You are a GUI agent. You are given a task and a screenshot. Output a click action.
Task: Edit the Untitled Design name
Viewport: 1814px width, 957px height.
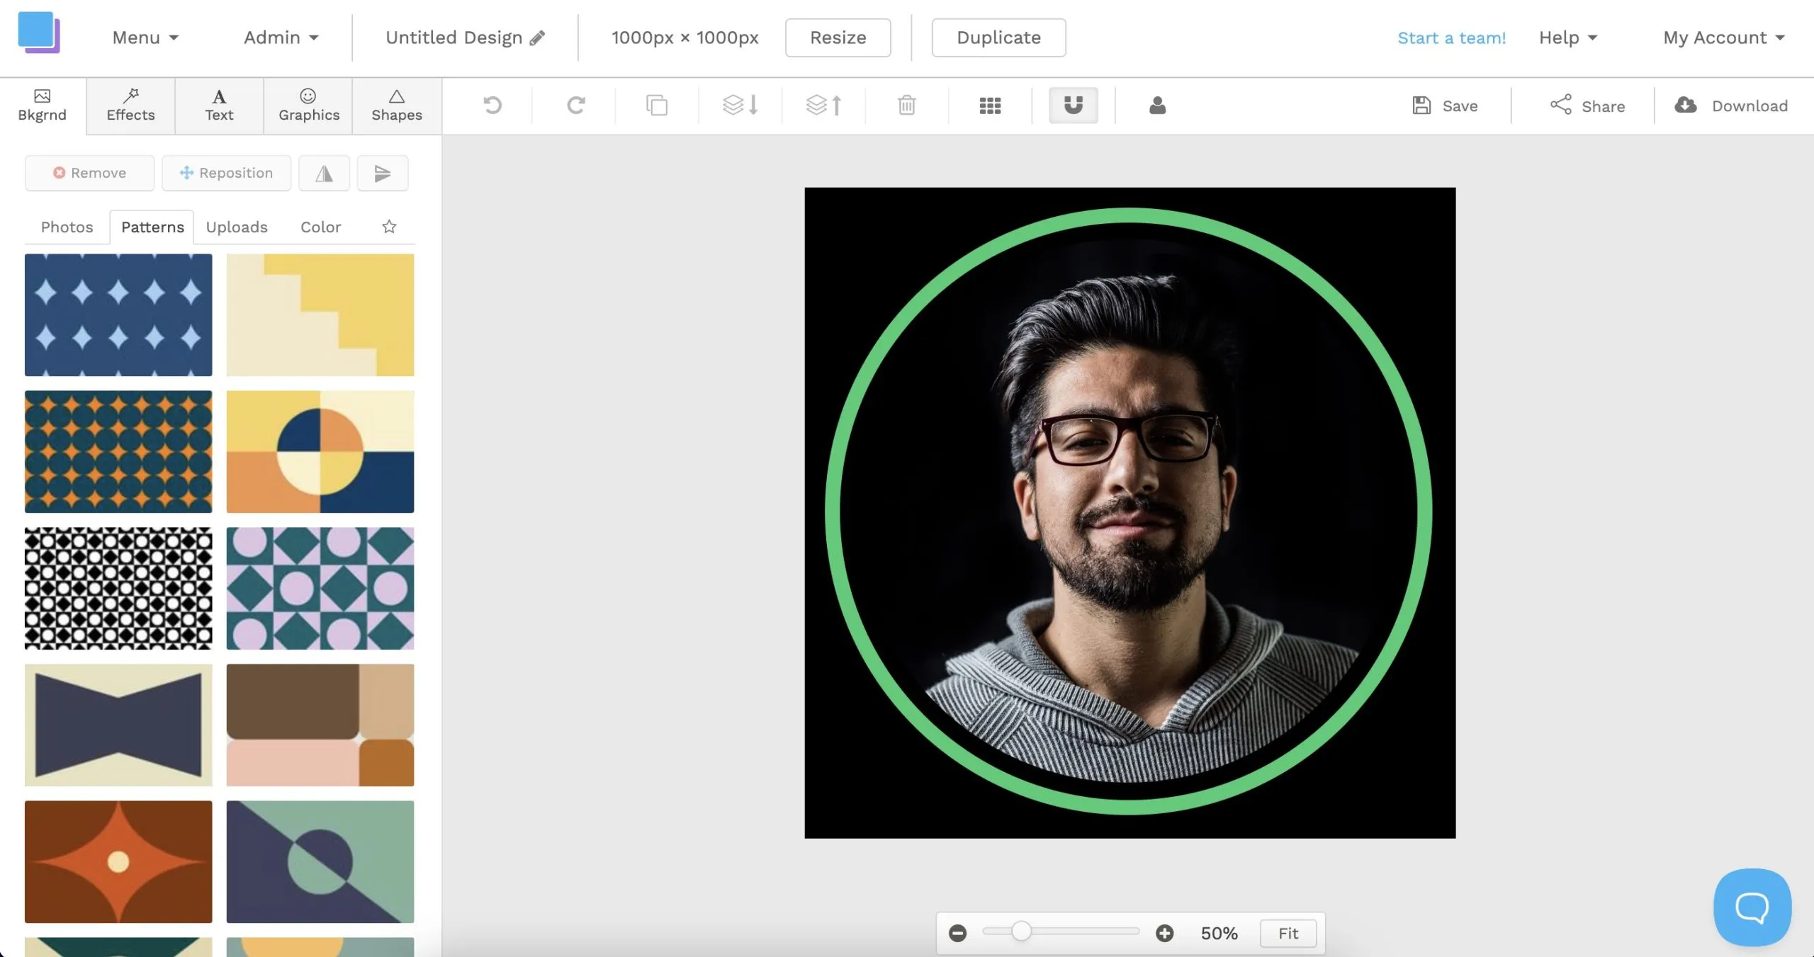tap(465, 38)
